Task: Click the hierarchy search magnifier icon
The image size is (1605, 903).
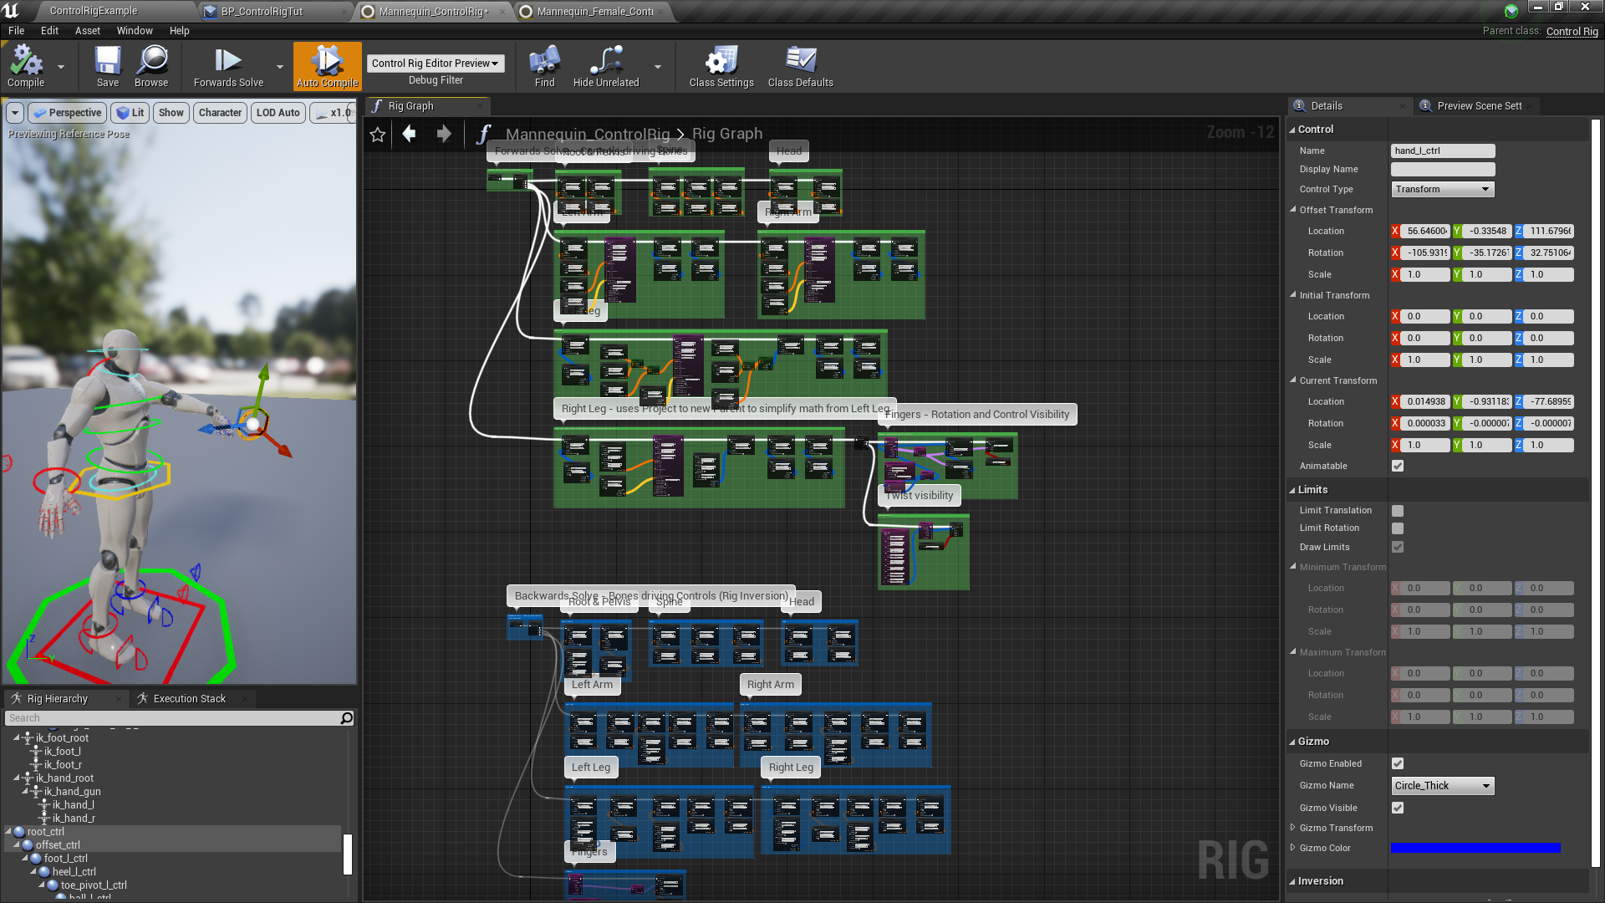Action: coord(347,718)
